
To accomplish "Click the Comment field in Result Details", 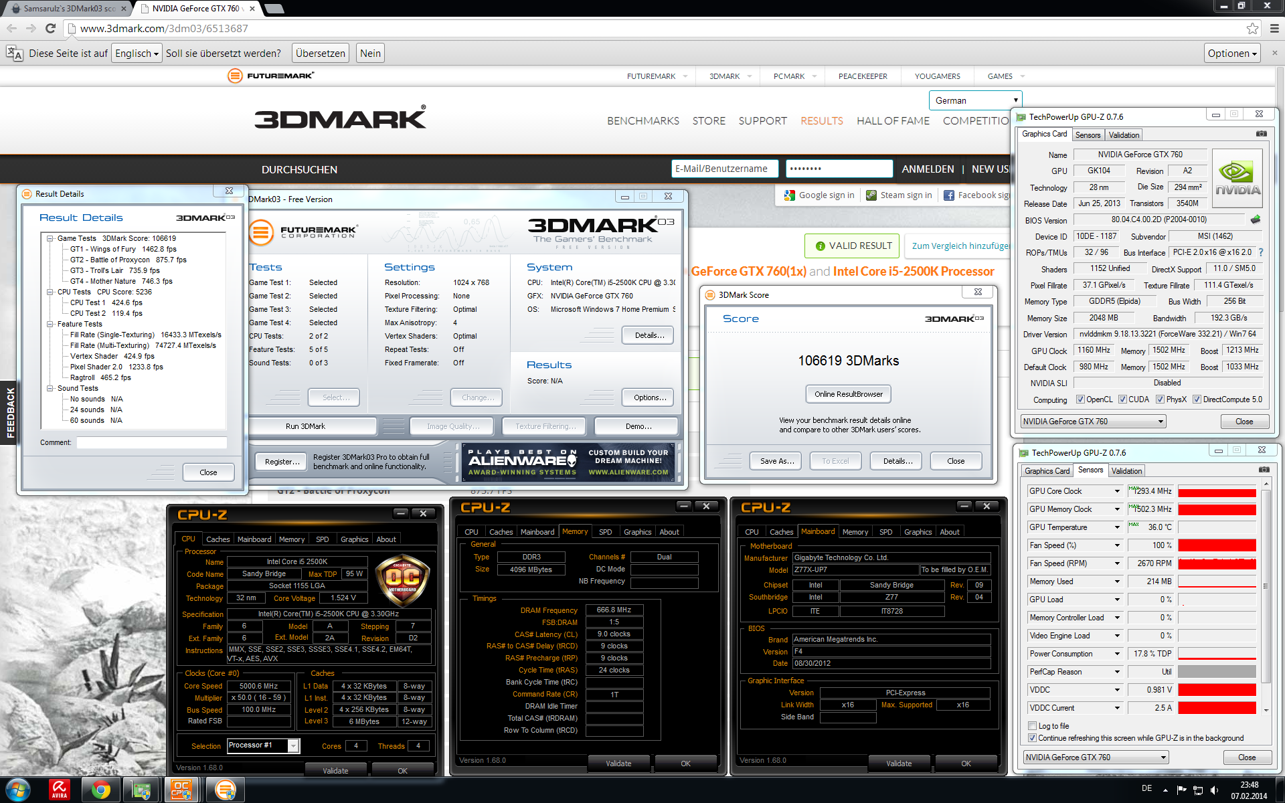I will click(151, 442).
